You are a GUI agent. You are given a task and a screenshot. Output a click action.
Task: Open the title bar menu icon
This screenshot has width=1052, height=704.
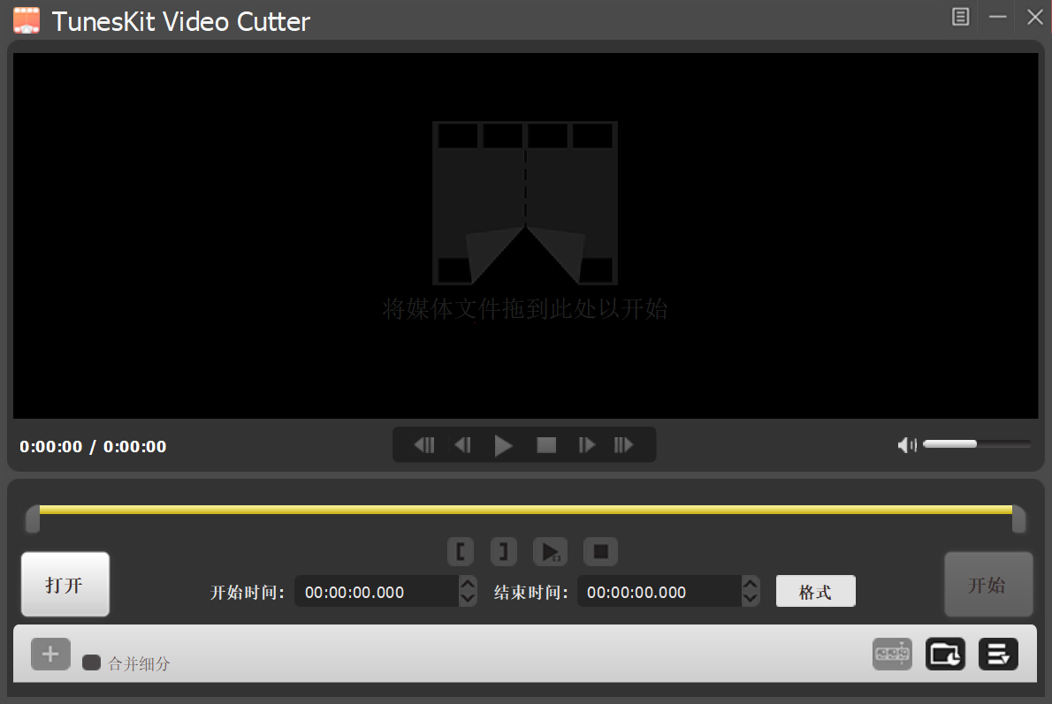pyautogui.click(x=960, y=17)
